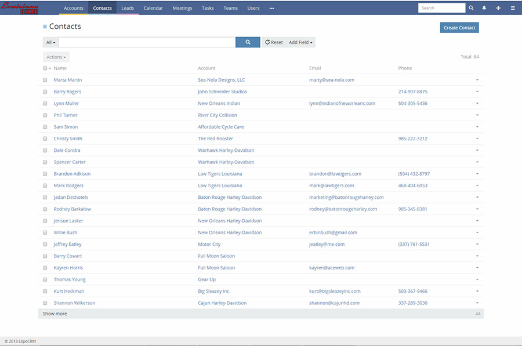Click Show more to load contacts
Screen dimensions: 522x346
point(55,314)
